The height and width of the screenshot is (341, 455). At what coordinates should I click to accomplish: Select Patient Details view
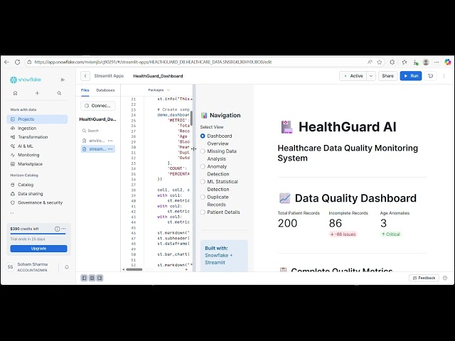pos(203,212)
